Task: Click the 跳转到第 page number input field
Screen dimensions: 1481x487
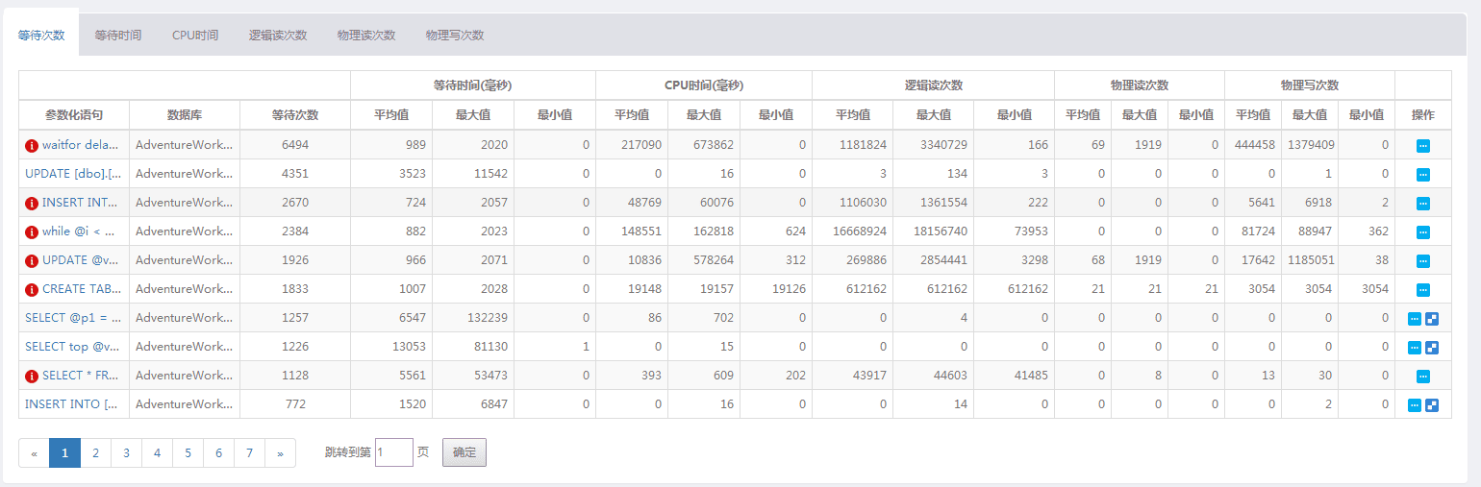Action: 393,452
